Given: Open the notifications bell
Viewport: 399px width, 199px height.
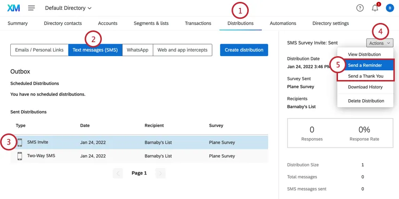Looking at the screenshot, I should tap(375, 8).
